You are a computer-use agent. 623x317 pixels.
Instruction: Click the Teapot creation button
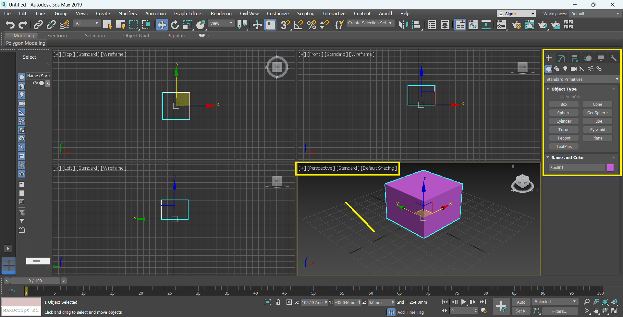(x=564, y=138)
